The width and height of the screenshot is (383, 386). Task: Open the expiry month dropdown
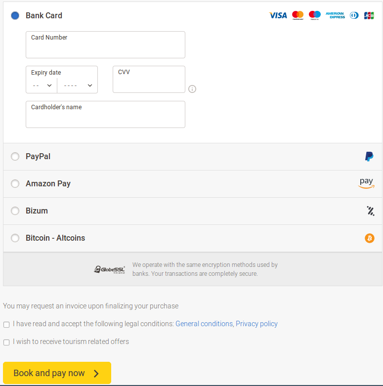[42, 86]
